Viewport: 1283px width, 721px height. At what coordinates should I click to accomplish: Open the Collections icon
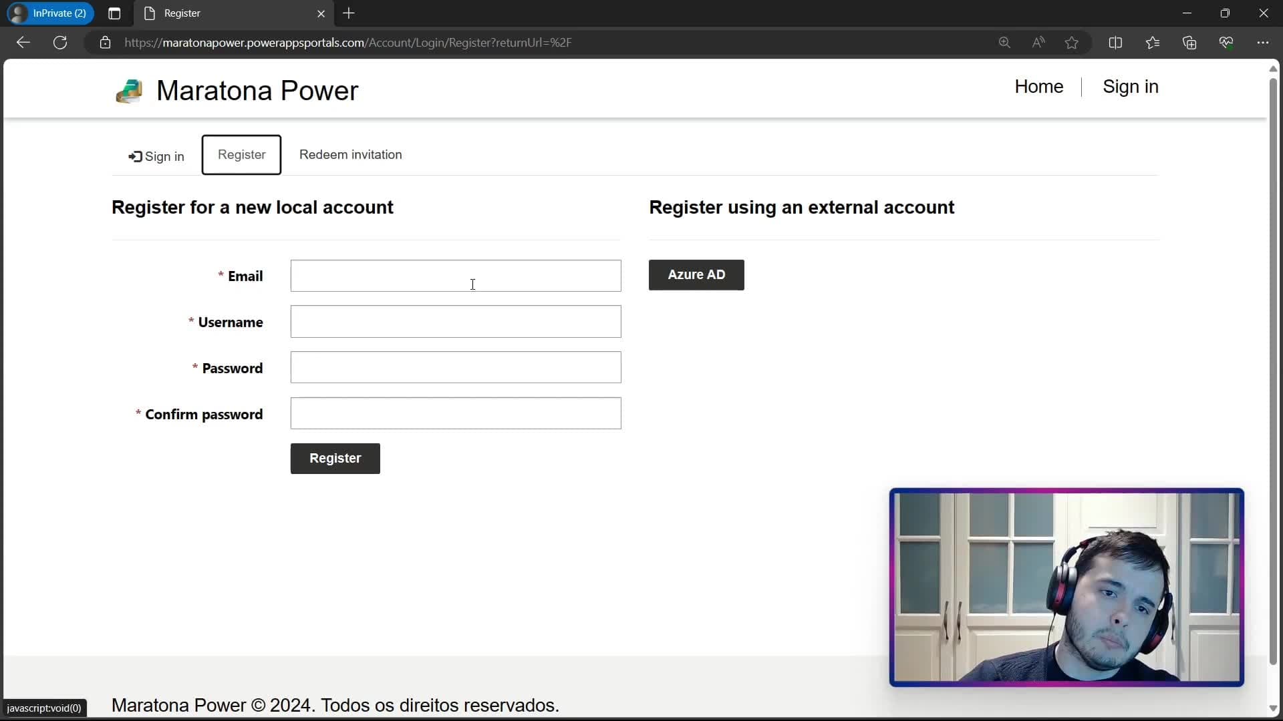(x=1189, y=43)
